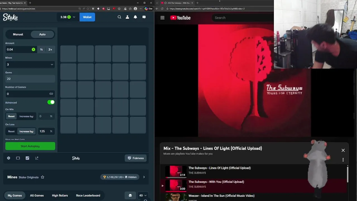
Task: Double the bet amount with 2×
Action: pos(50,49)
